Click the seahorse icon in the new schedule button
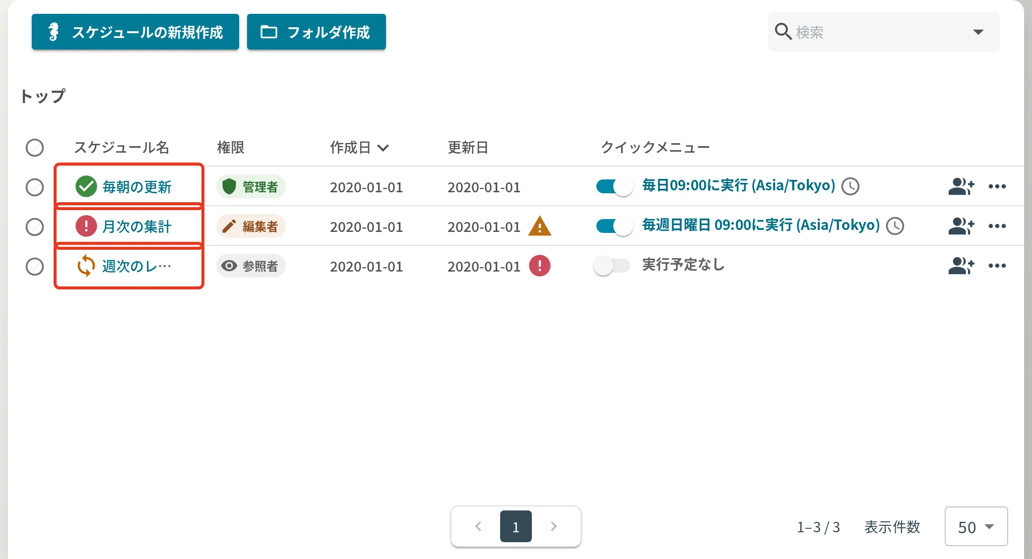This screenshot has width=1032, height=559. pyautogui.click(x=54, y=32)
